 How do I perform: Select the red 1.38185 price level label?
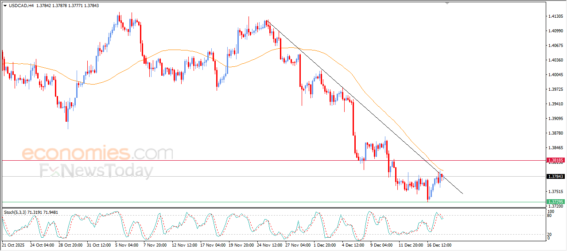(555, 160)
